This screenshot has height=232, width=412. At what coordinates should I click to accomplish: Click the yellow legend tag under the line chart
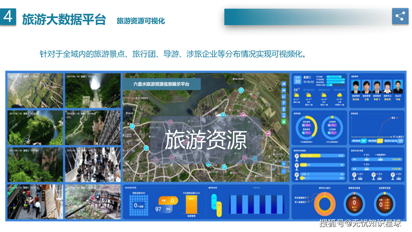pos(380,141)
